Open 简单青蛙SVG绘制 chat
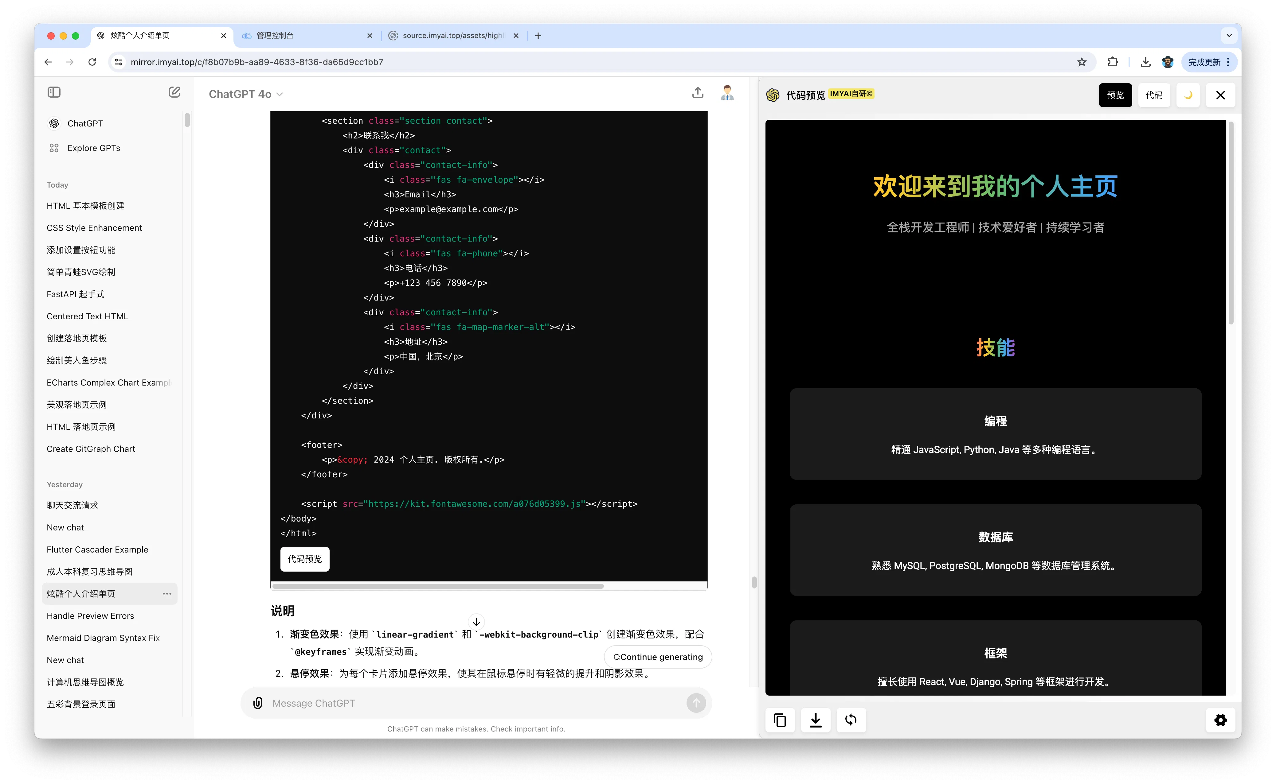Screen dimensions: 1276x784 point(109,272)
